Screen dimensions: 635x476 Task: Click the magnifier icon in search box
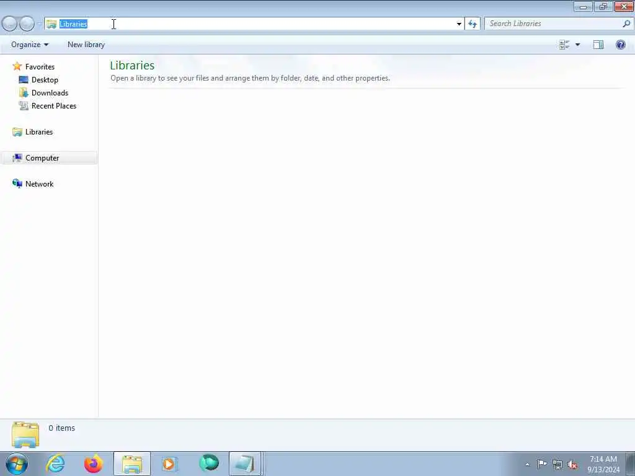pos(626,24)
